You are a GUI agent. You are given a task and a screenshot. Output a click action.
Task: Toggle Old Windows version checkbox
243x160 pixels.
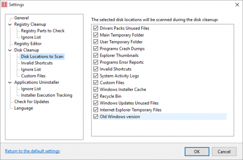(96, 117)
